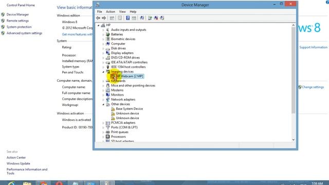Viewport: 329px width, 185px height.
Task: Select first Unknown device under Other devices
Action: (x=127, y=114)
